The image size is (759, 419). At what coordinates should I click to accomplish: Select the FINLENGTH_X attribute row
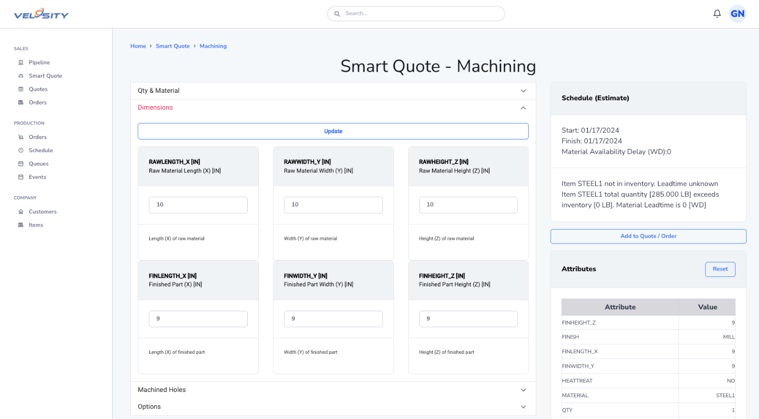648,352
